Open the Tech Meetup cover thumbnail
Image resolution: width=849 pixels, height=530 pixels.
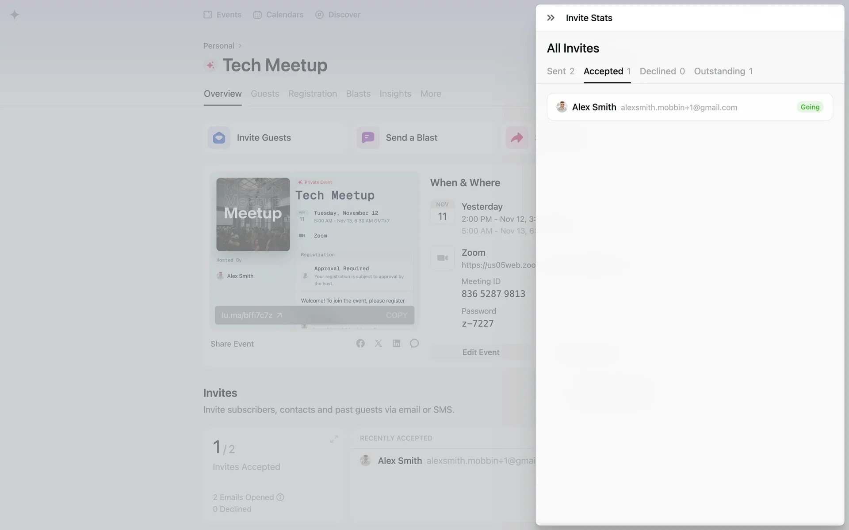pyautogui.click(x=253, y=215)
